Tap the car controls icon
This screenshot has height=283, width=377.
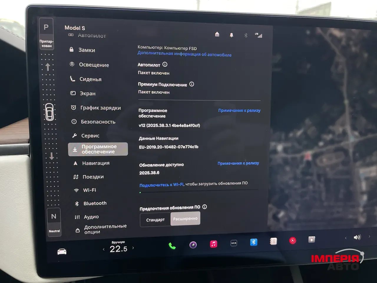pos(62,251)
